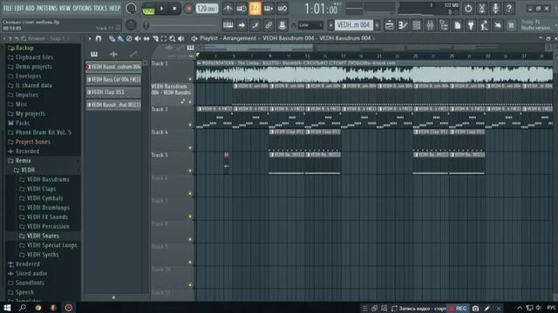Mute Track 4 using its green dot

pyautogui.click(x=190, y=148)
